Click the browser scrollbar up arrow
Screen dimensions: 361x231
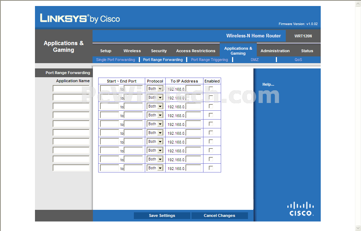click(358, 4)
